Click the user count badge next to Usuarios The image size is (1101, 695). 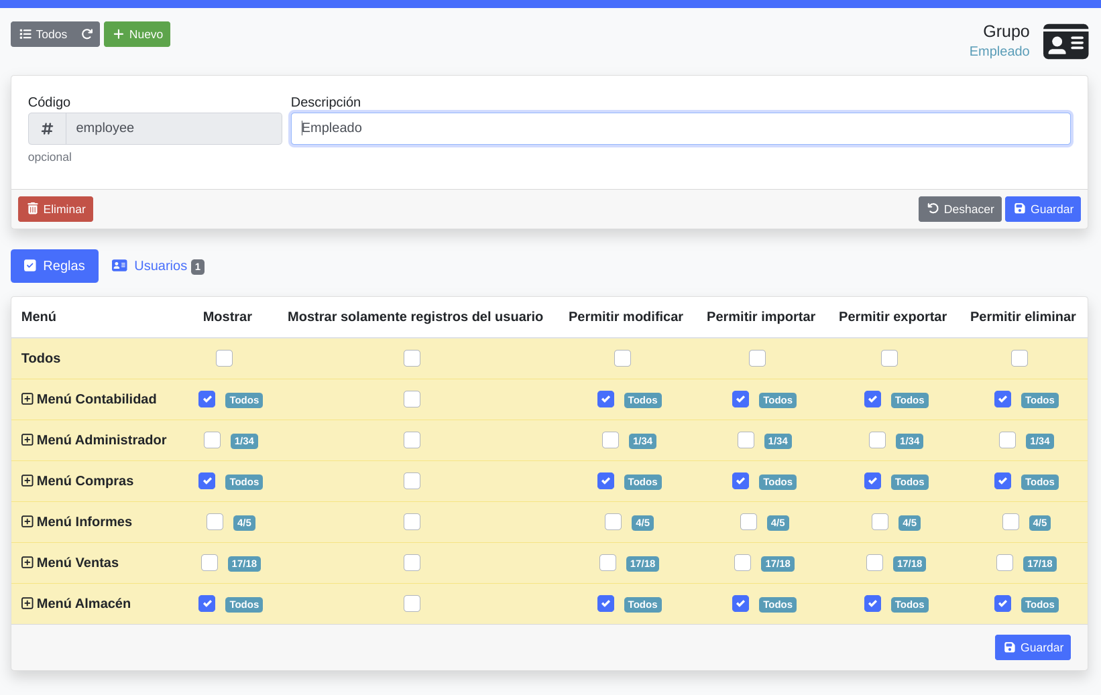(x=198, y=267)
